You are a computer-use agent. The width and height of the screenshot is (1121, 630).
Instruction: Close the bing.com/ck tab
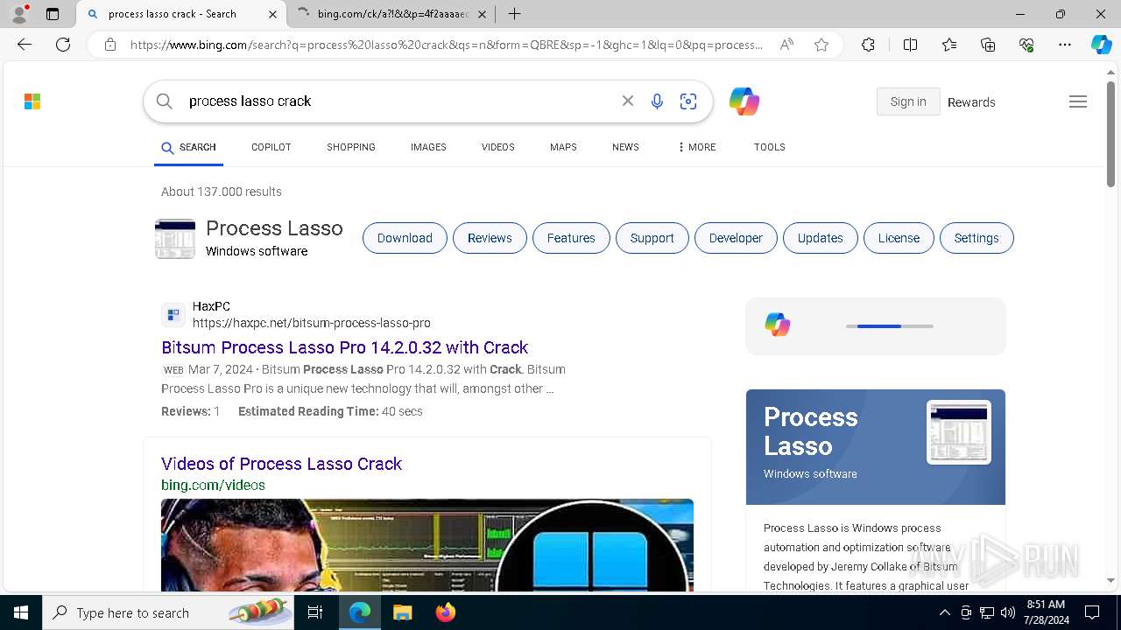483,14
